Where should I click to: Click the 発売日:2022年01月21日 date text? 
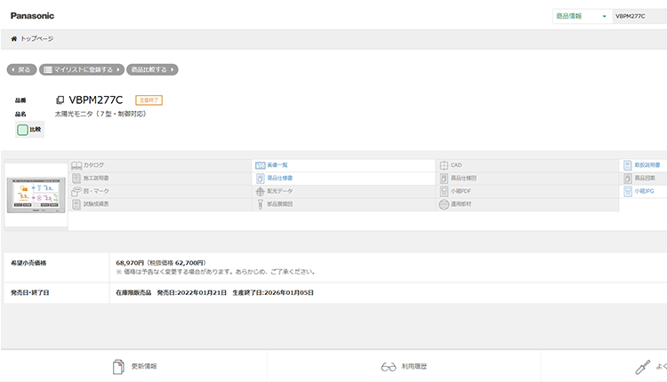point(191,293)
